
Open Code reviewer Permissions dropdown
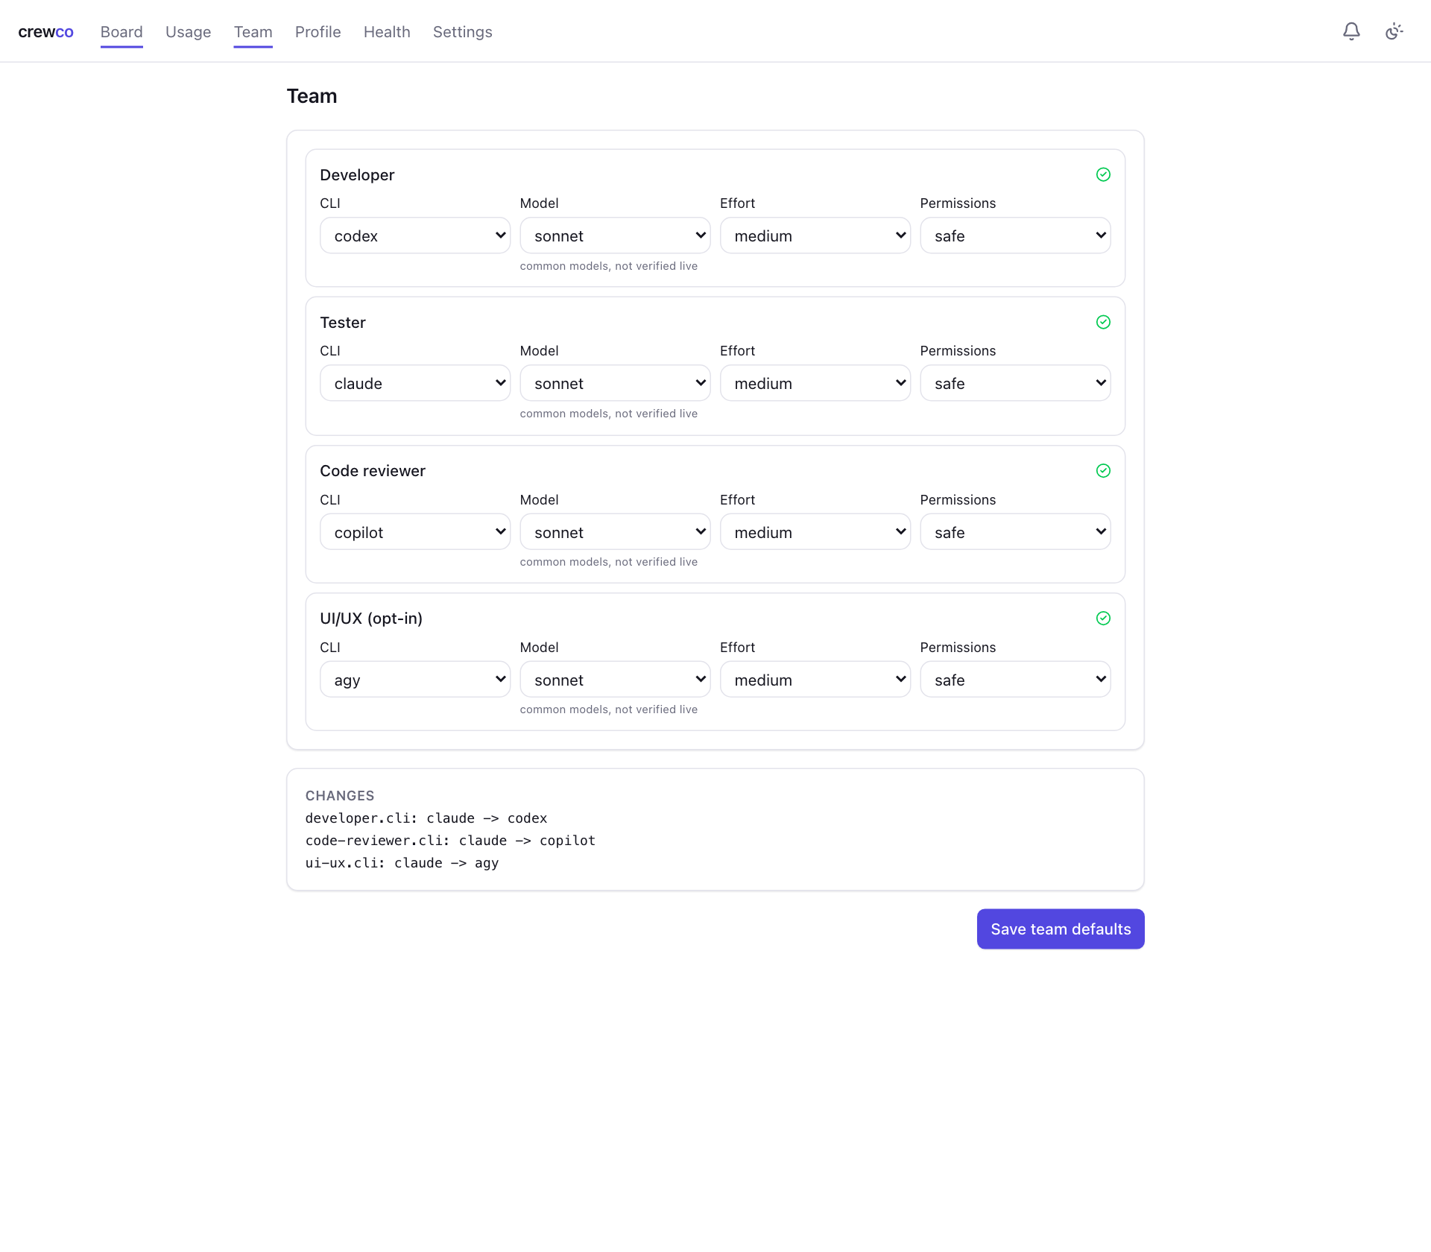(x=1015, y=532)
